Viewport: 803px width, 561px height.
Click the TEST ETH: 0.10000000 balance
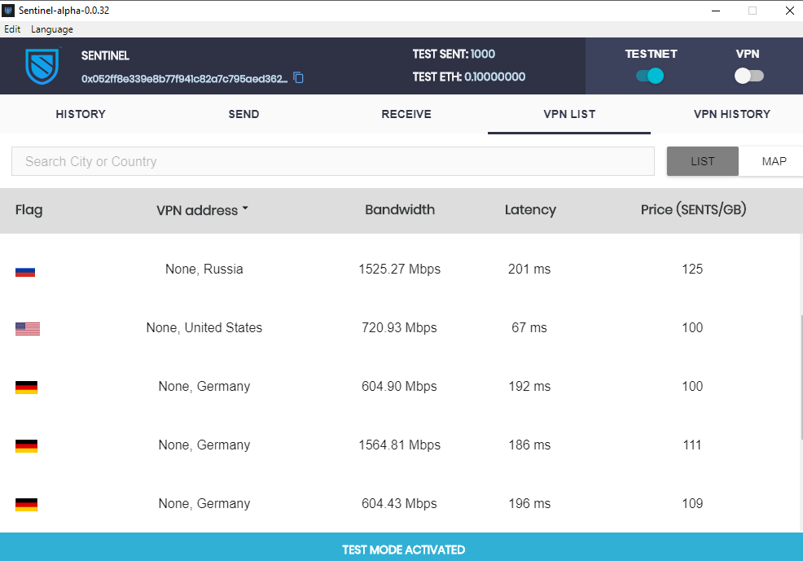click(469, 77)
